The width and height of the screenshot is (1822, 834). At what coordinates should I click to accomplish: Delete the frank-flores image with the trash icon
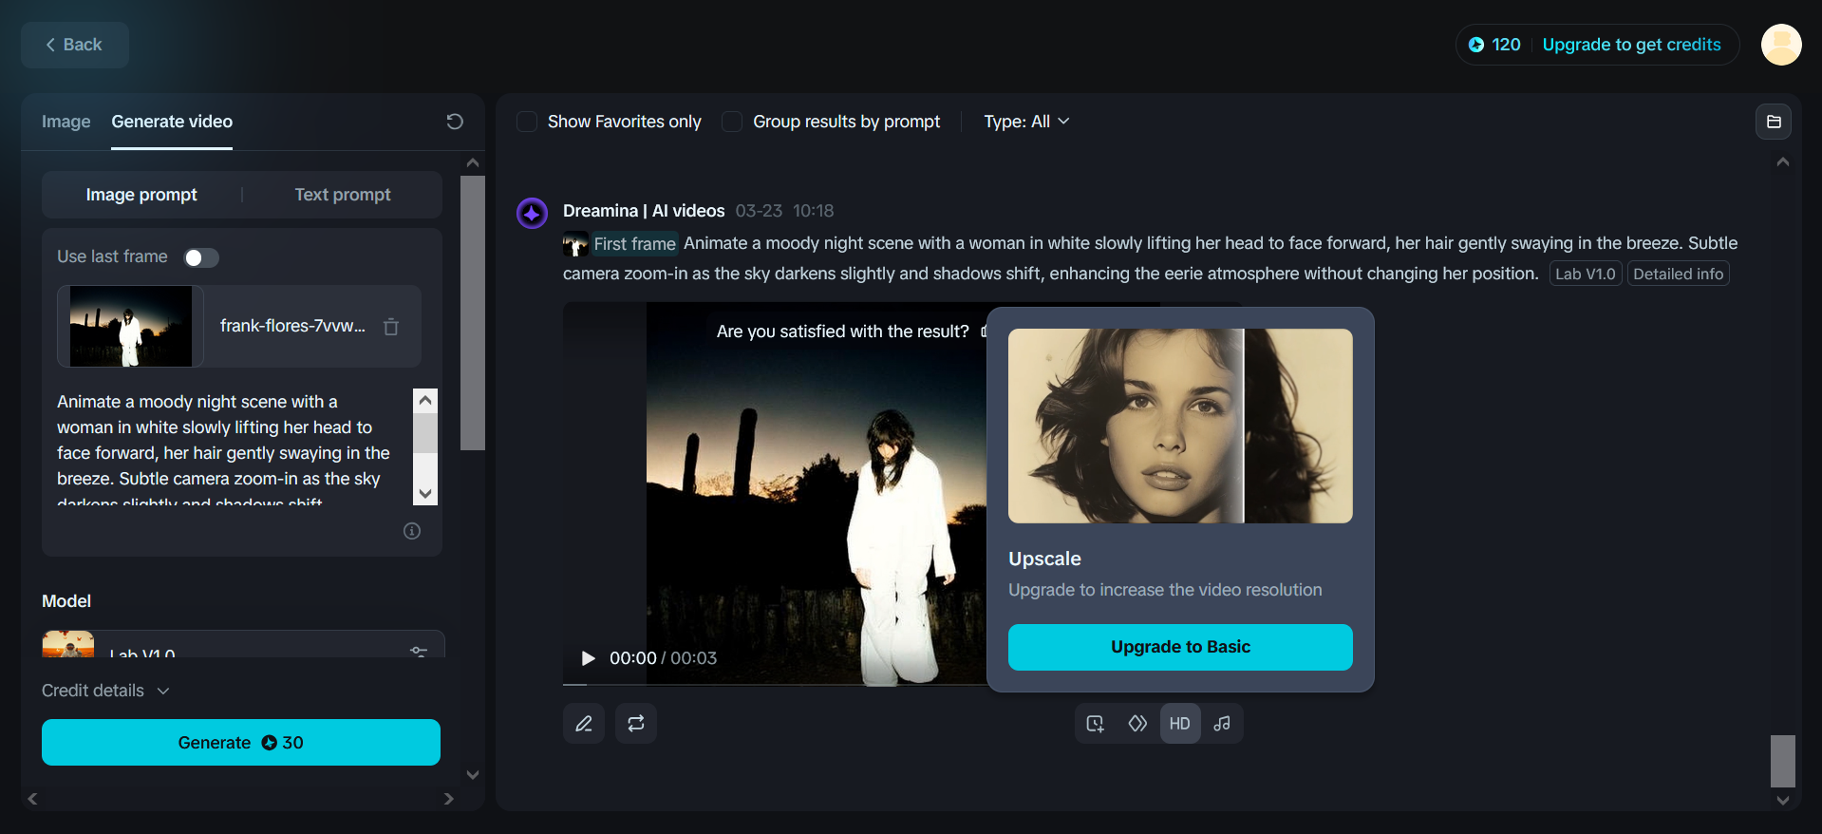[391, 327]
